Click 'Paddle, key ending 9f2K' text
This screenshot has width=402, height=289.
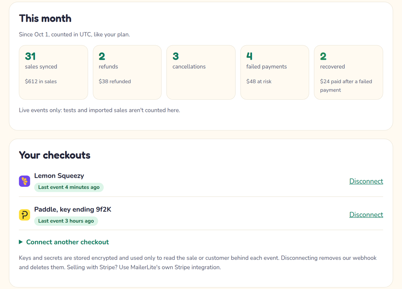tap(73, 209)
